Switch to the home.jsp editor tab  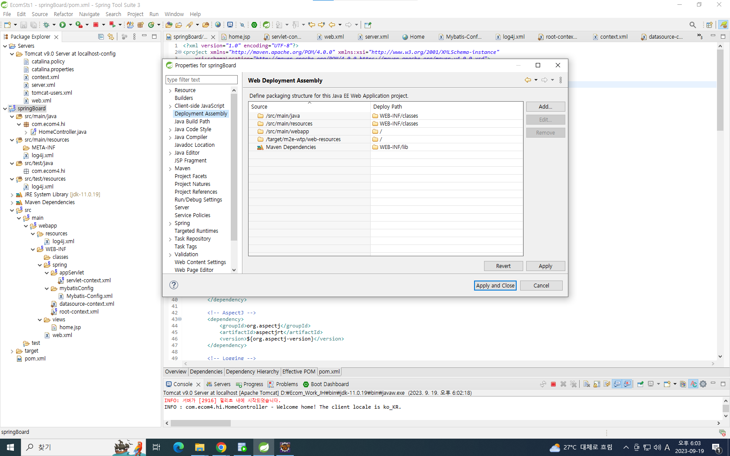[239, 37]
